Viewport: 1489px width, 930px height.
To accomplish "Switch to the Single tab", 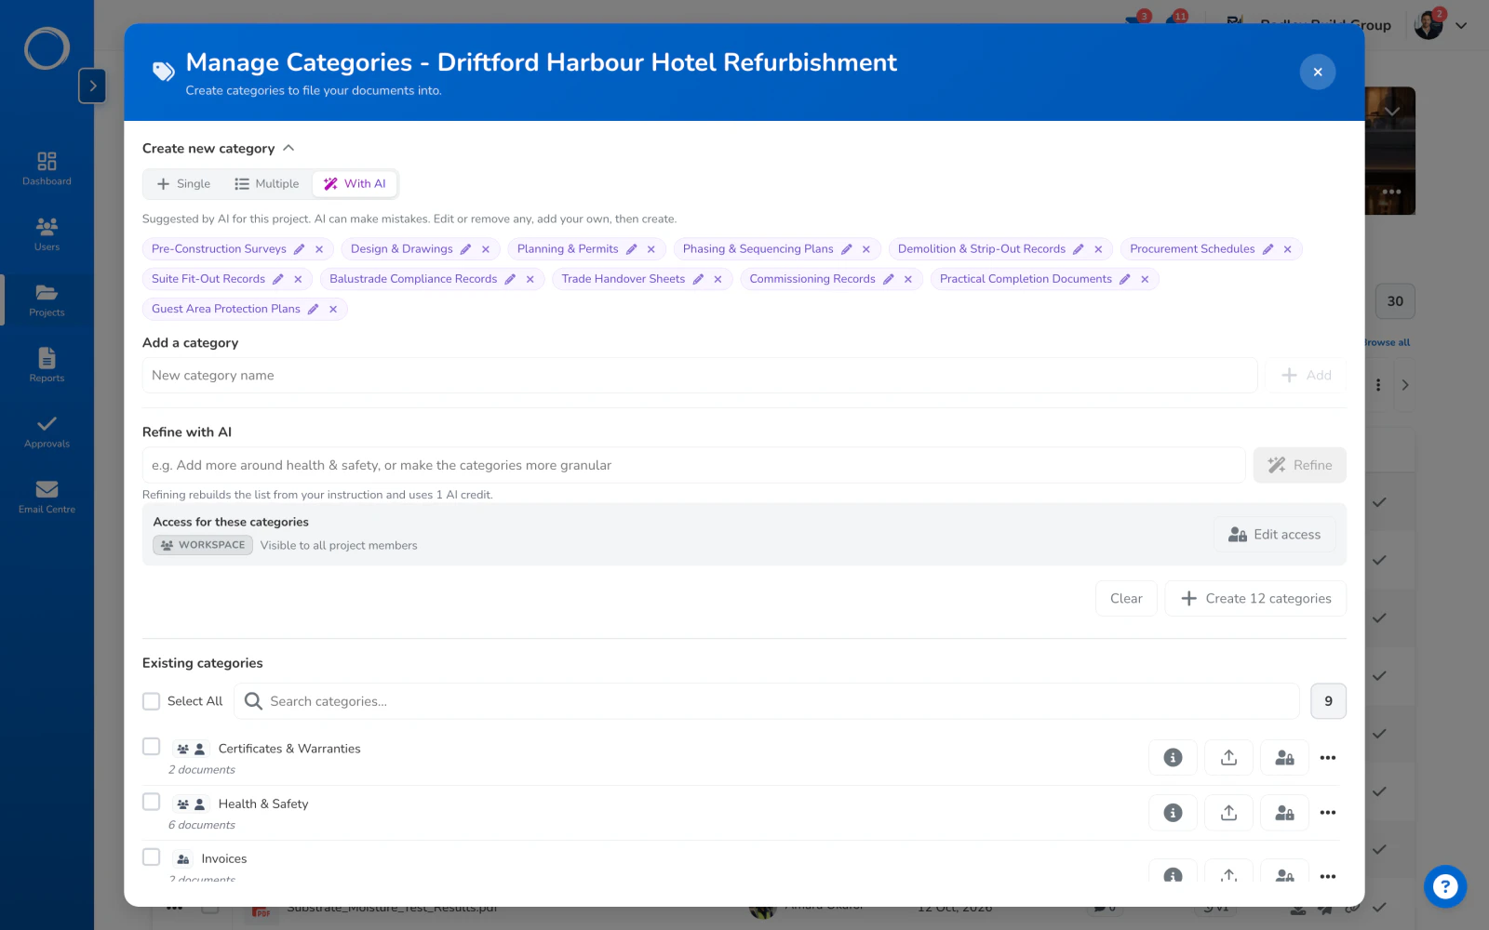I will (183, 184).
